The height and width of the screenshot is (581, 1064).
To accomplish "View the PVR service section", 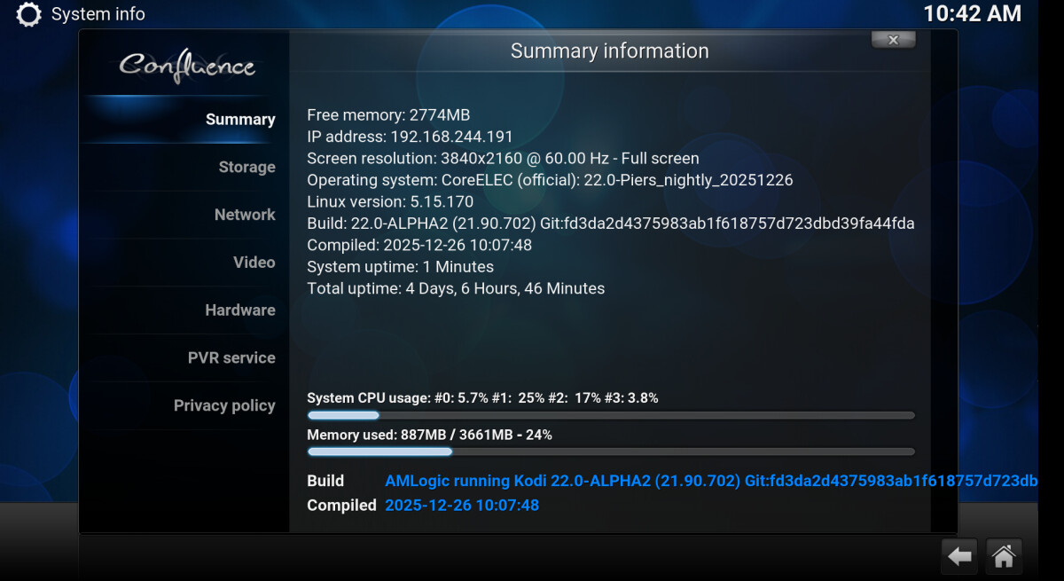I will pyautogui.click(x=231, y=358).
